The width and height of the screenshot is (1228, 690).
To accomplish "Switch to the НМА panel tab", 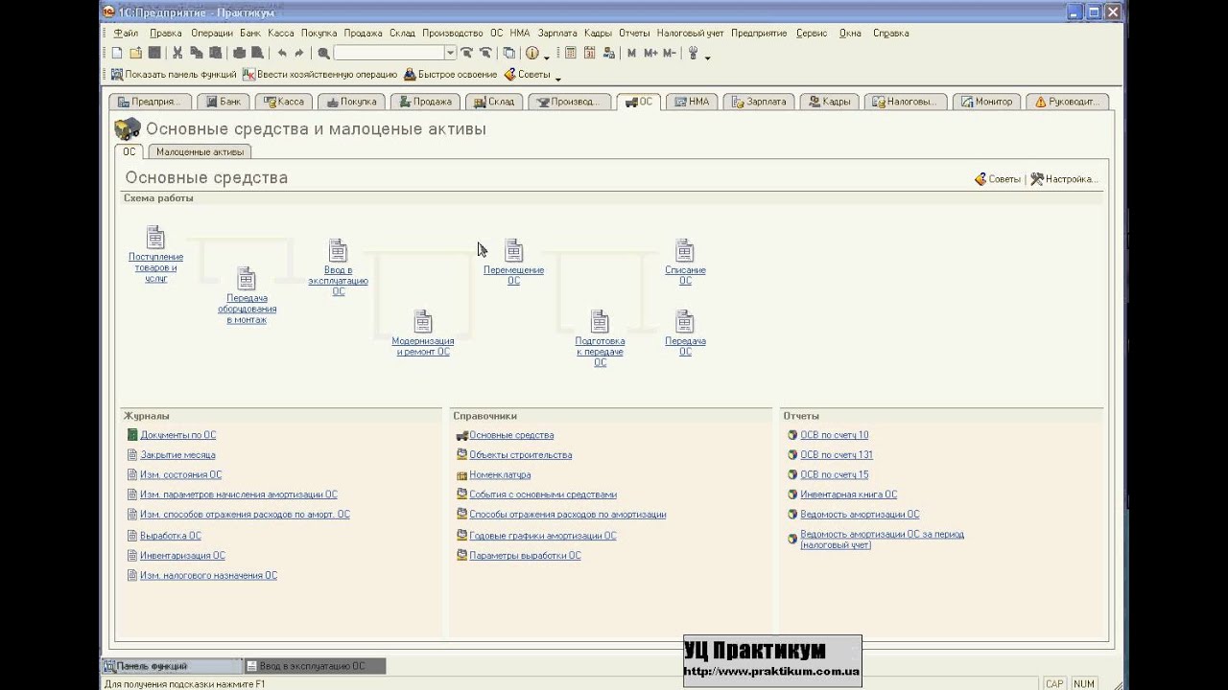I will click(692, 102).
